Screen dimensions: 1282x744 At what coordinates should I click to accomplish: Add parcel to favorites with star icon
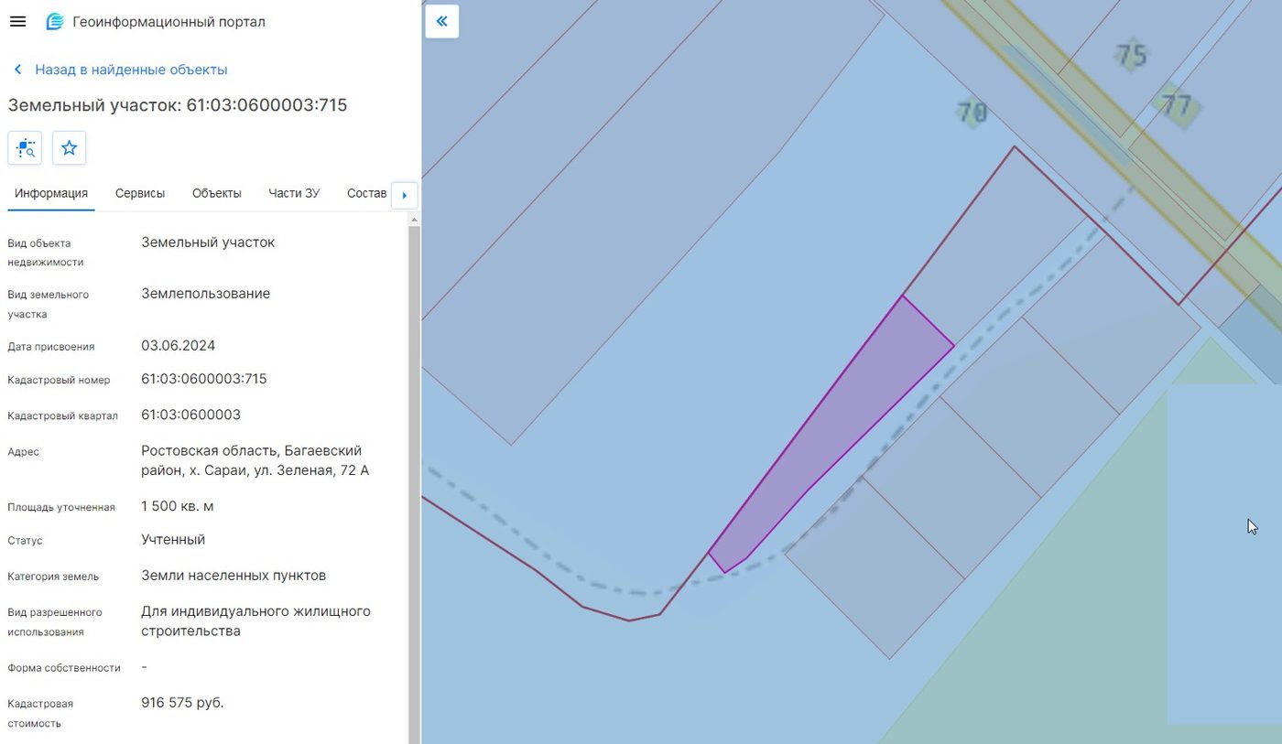click(x=69, y=147)
